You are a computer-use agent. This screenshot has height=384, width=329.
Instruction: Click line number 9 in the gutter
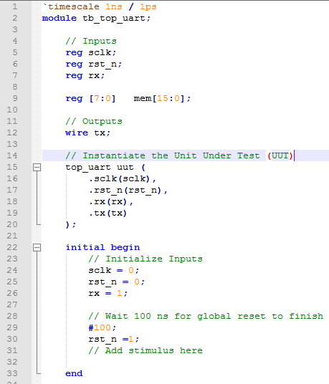click(15, 98)
